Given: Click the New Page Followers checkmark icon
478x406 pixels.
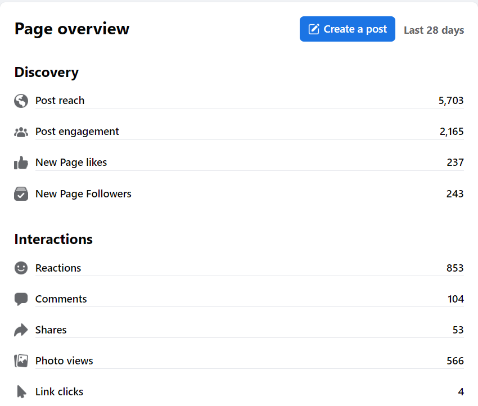Looking at the screenshot, I should [x=21, y=194].
